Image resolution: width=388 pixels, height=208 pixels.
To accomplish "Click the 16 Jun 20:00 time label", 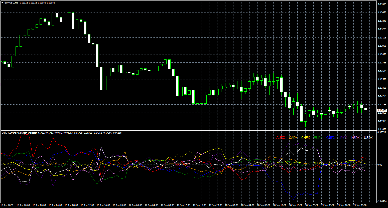I will 119,205.
